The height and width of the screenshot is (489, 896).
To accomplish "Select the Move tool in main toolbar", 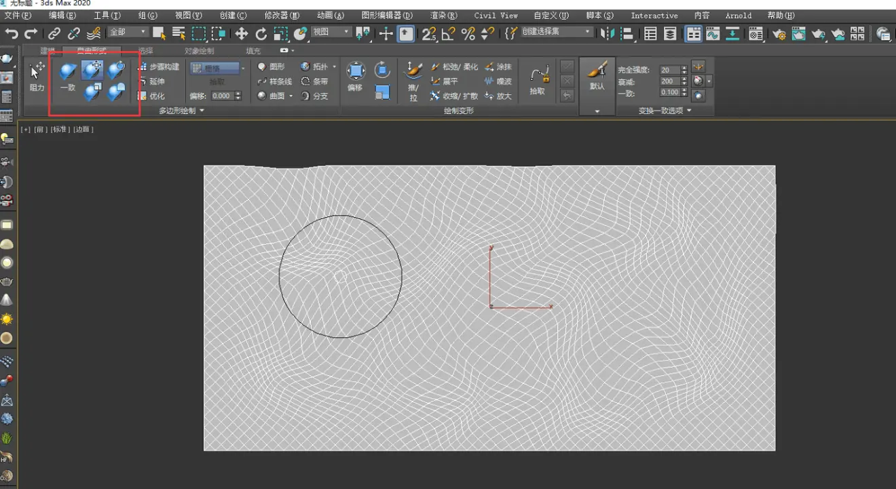I will click(x=241, y=33).
